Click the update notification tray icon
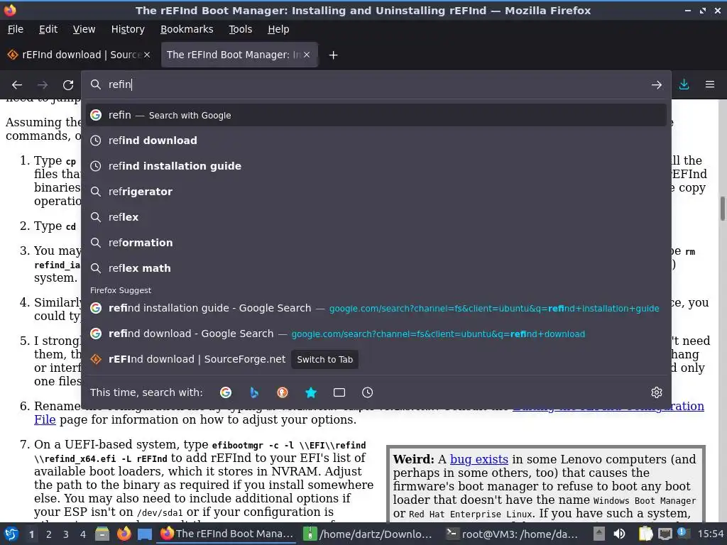Screen dimensions: 727x545 tap(683, 533)
